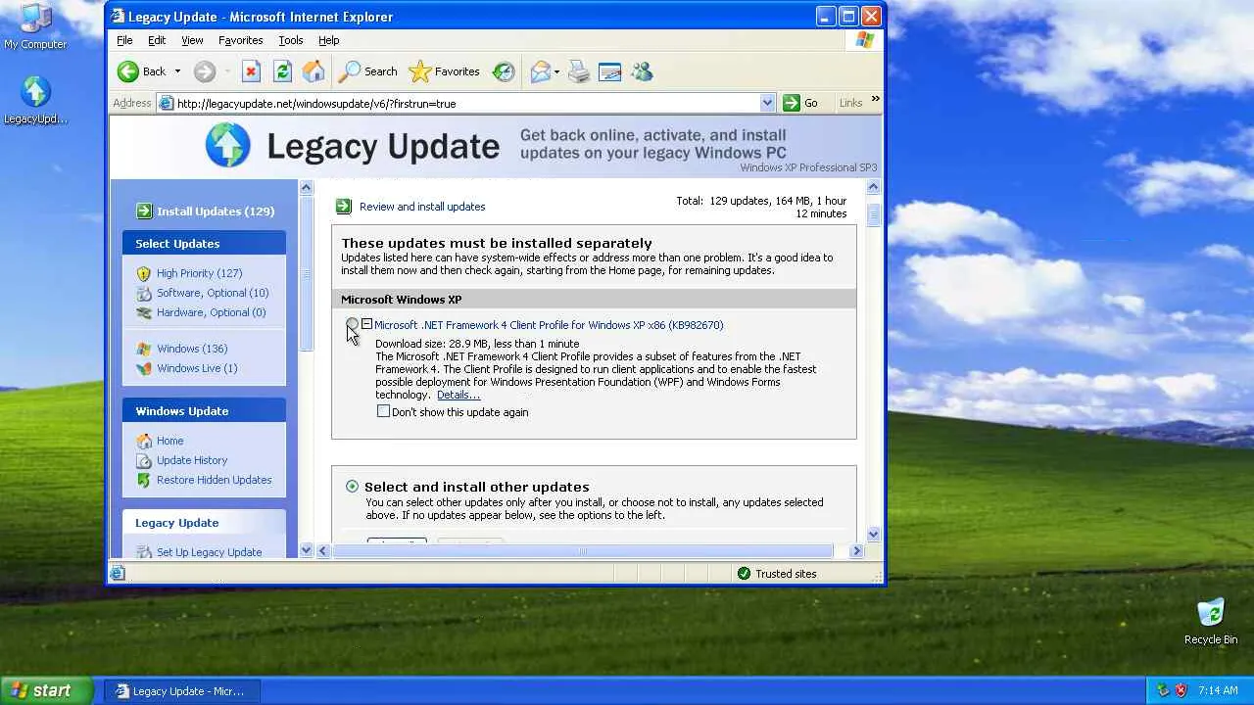Click the Start button
The width and height of the screenshot is (1254, 705).
pyautogui.click(x=47, y=690)
